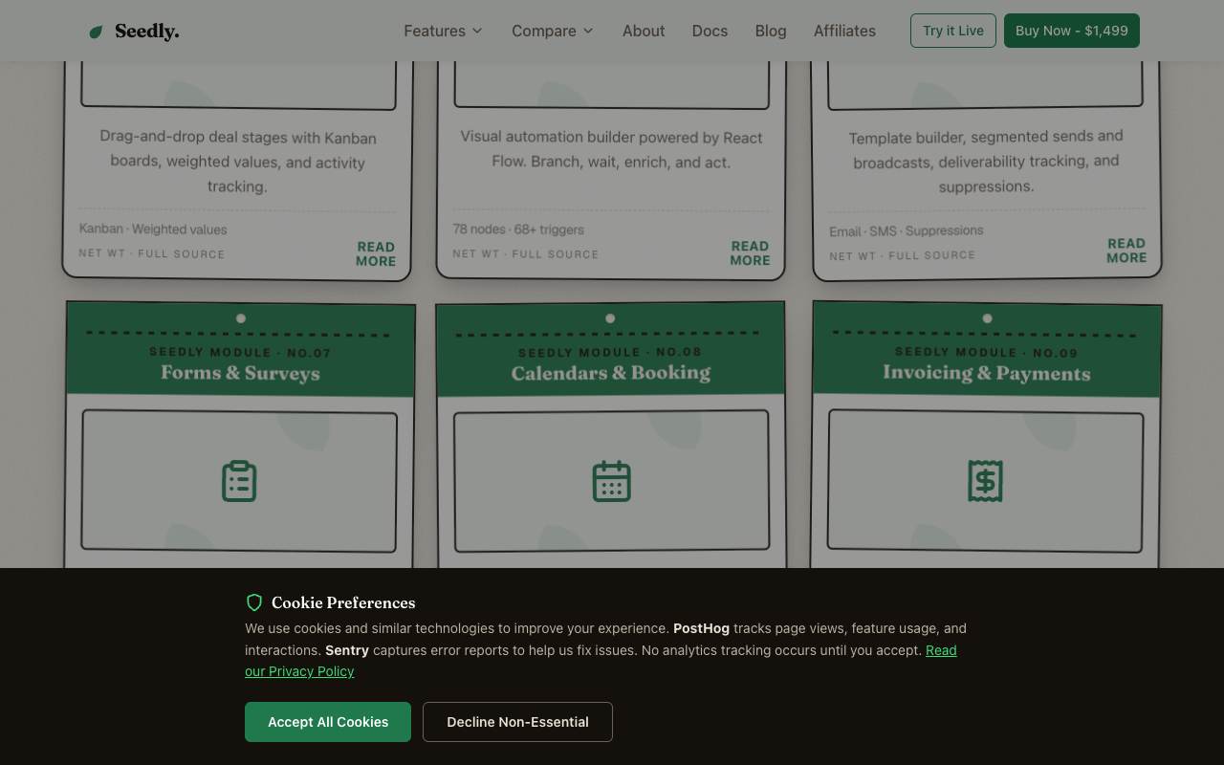Screen dimensions: 1224x765
Task: Click the Calendars & Booking heading
Action: click(611, 373)
